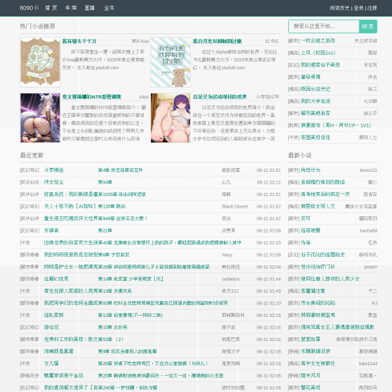Click timestamp 06-11 02:11
This screenshot has width=392, height=392.
269,182
